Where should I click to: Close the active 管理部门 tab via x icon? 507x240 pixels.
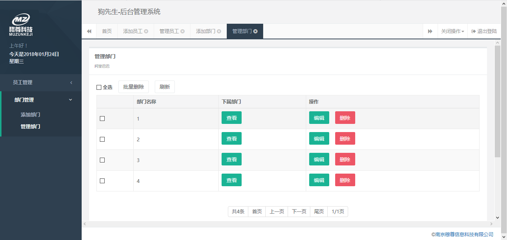[x=255, y=32]
